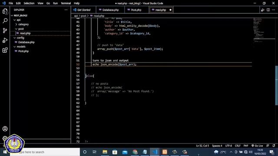
Task: Change end of line sequence CRLF
Action: [x=238, y=146]
